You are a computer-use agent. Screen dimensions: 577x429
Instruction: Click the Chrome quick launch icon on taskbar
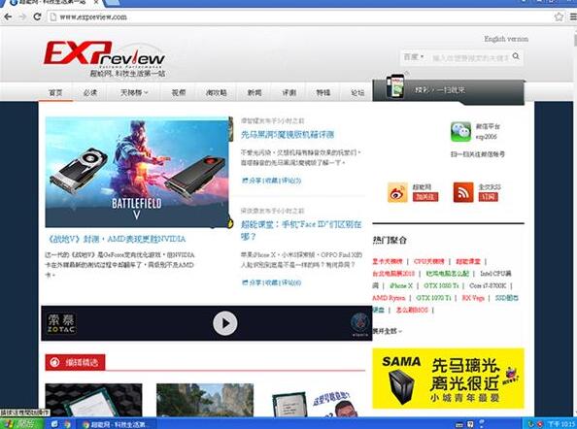click(x=67, y=424)
